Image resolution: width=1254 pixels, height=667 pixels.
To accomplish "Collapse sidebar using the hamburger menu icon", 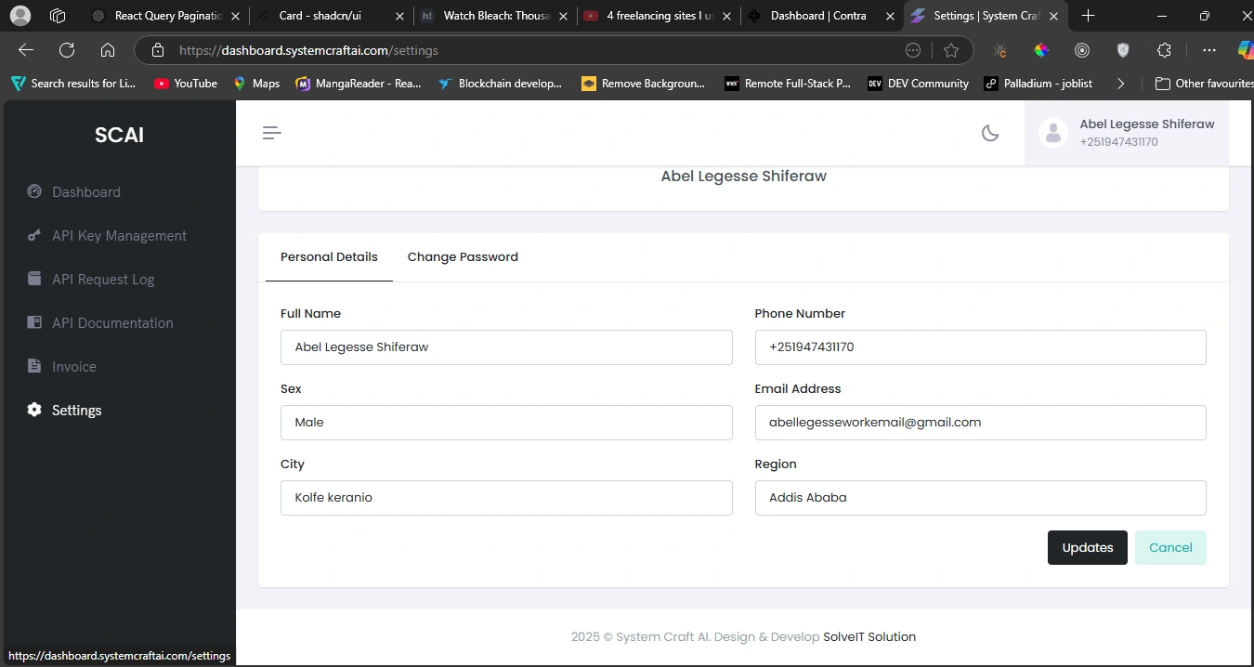I will point(271,133).
